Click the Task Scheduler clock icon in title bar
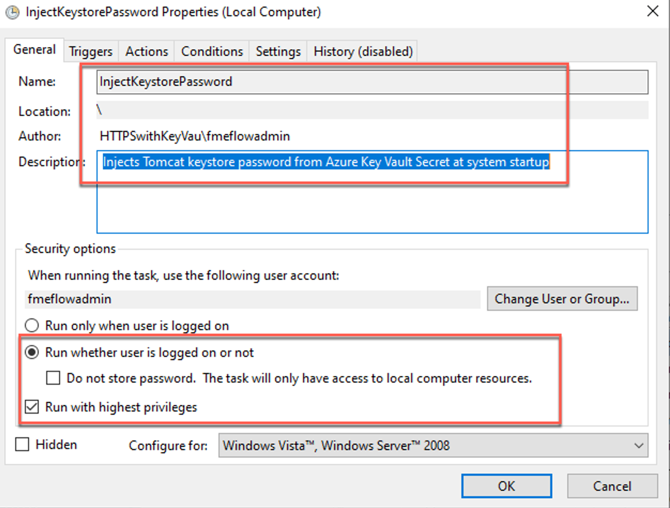 pos(13,12)
